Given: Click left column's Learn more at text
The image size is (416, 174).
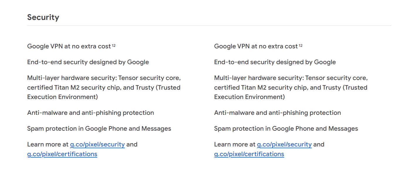Looking at the screenshot, I should [x=48, y=144].
